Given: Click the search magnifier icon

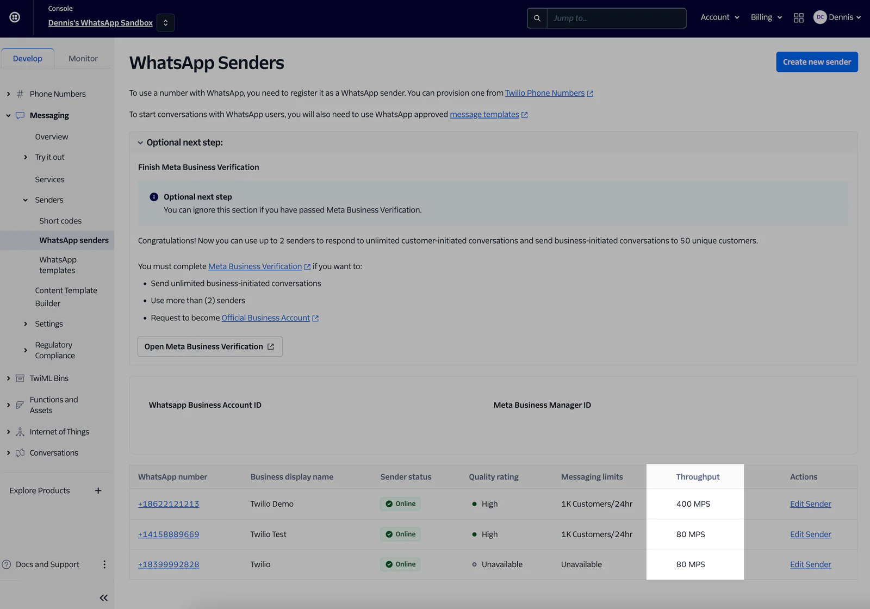Looking at the screenshot, I should (x=537, y=18).
